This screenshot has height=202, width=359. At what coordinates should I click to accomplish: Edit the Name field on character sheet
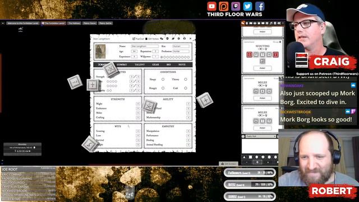[145, 46]
